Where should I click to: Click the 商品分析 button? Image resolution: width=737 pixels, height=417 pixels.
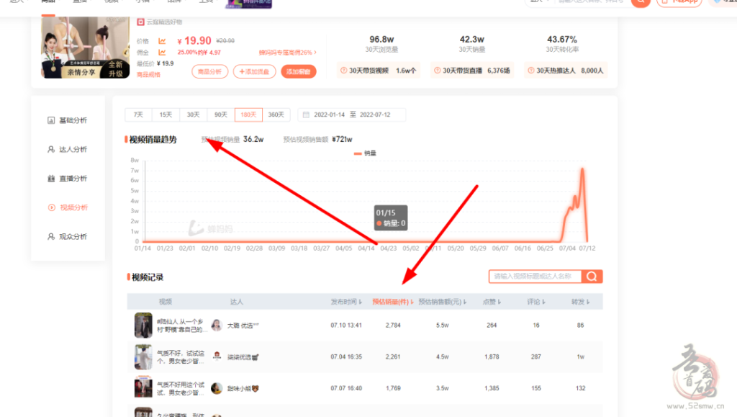[x=209, y=71]
